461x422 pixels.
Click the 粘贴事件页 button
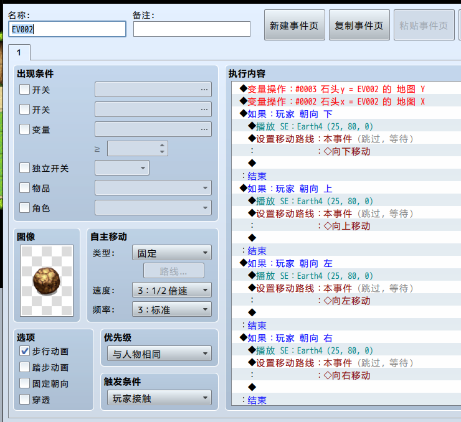pos(424,26)
